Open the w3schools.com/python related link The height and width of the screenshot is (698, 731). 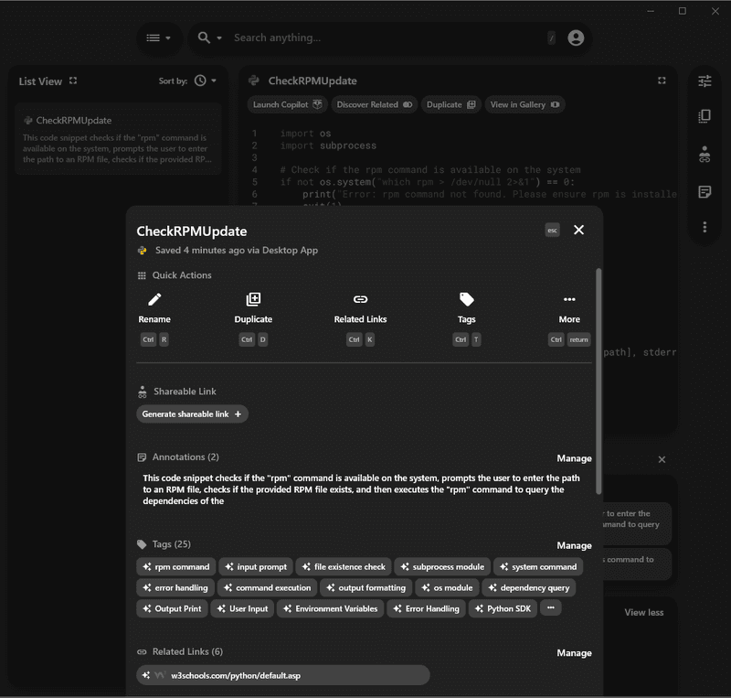click(x=284, y=675)
